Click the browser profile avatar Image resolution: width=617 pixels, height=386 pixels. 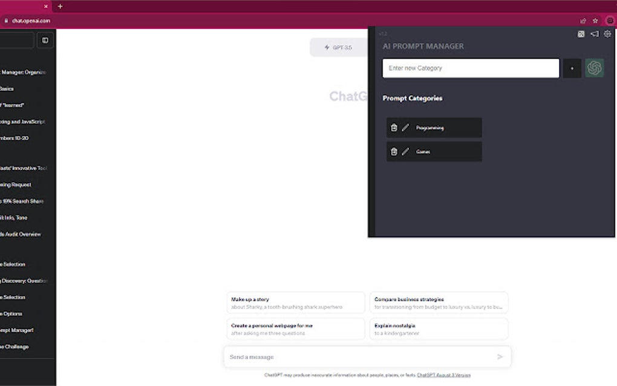pos(610,20)
